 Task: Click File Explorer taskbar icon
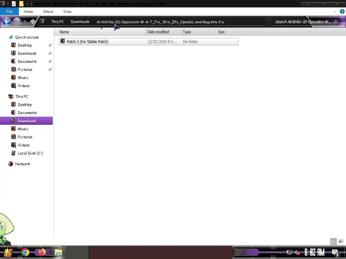pyautogui.click(x=58, y=252)
